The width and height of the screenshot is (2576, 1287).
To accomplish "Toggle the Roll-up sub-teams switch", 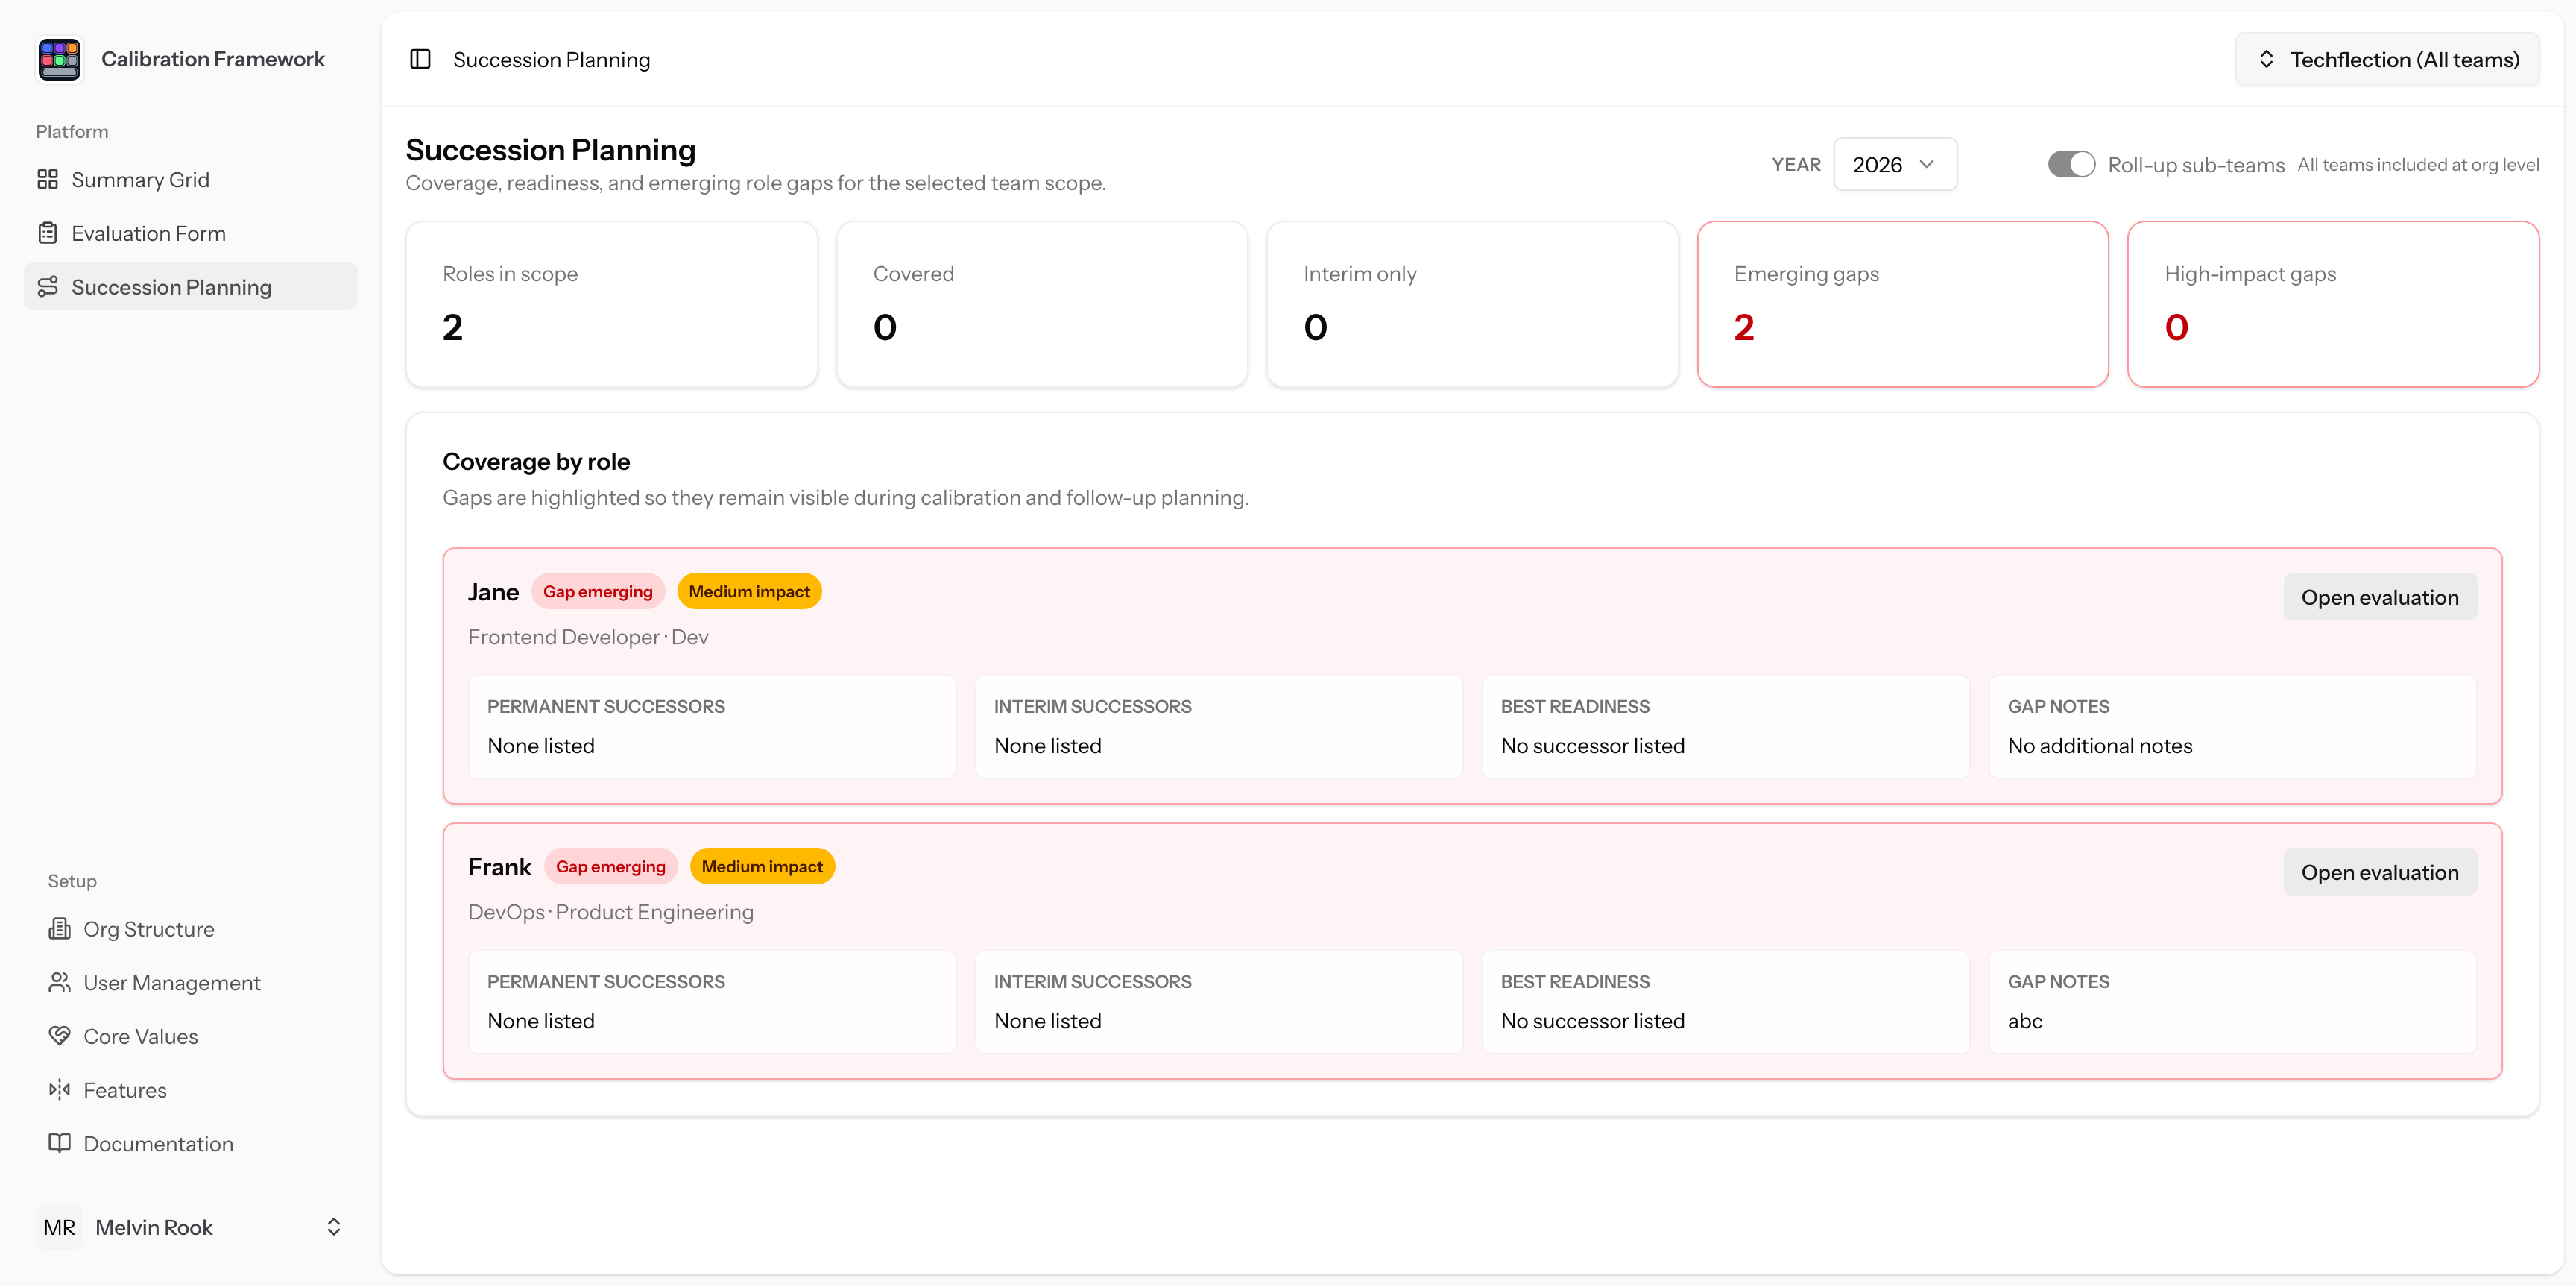I will tap(2071, 164).
